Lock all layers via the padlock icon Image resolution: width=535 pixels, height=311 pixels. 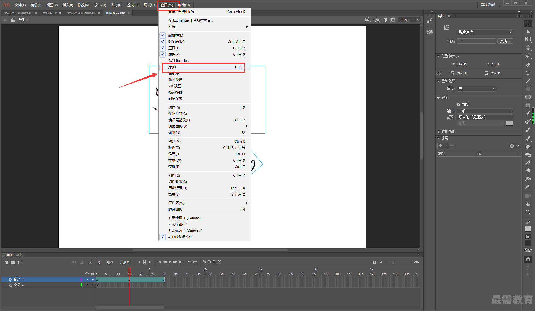click(x=93, y=273)
